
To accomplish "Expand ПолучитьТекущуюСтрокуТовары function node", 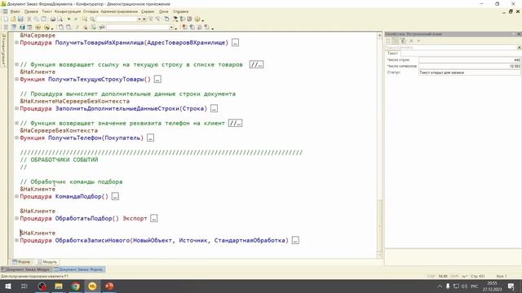I will coord(16,79).
